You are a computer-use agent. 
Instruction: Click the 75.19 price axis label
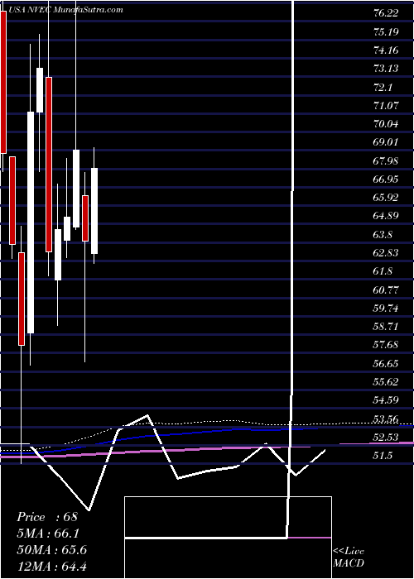point(386,31)
